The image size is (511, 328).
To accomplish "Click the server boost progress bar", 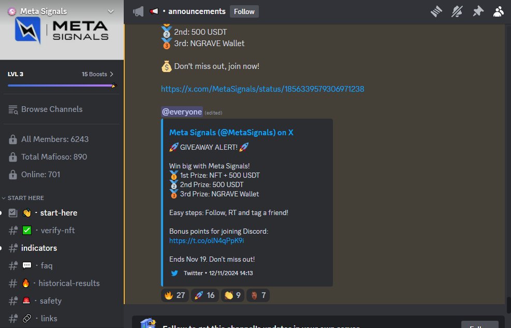I will [61, 85].
